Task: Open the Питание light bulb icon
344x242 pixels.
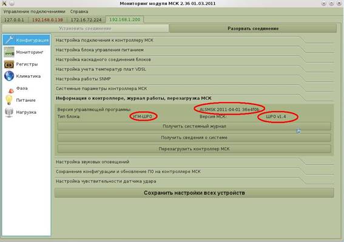Action: tap(9, 100)
